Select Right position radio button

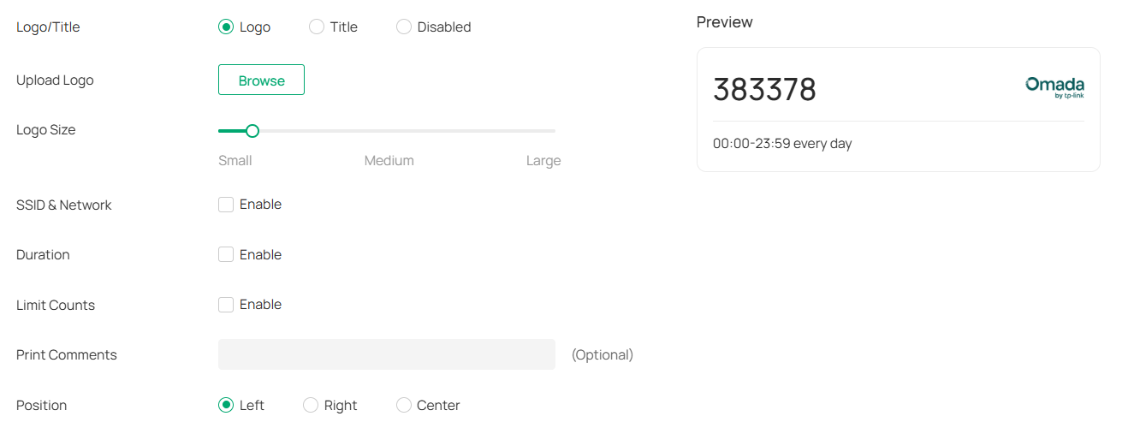(311, 405)
